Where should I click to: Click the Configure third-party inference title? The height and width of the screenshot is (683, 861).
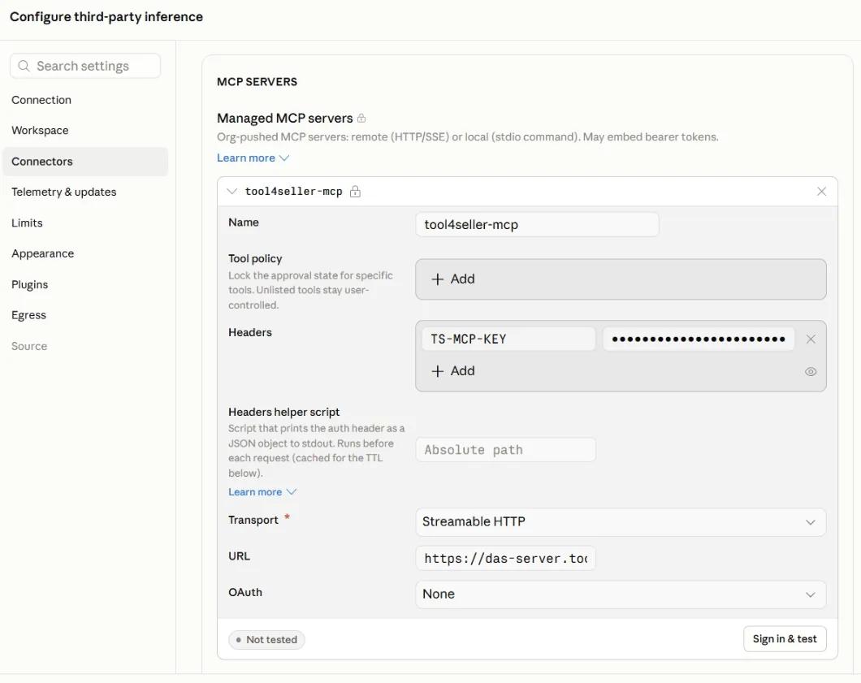106,17
